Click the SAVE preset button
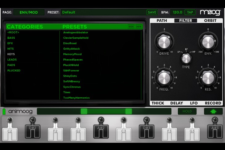225x150 pixels. point(152,12)
